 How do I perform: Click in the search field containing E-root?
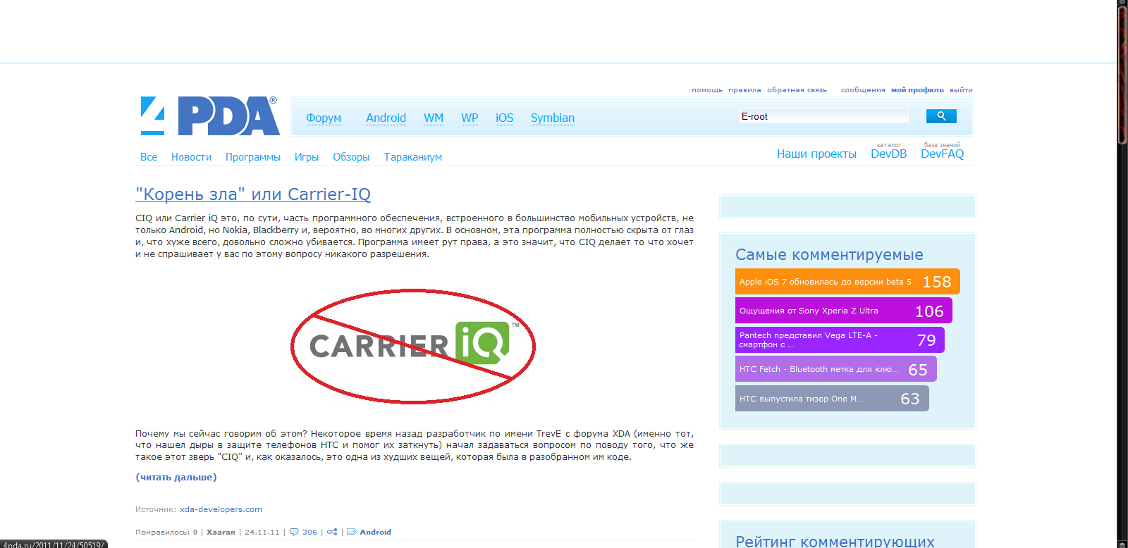823,116
